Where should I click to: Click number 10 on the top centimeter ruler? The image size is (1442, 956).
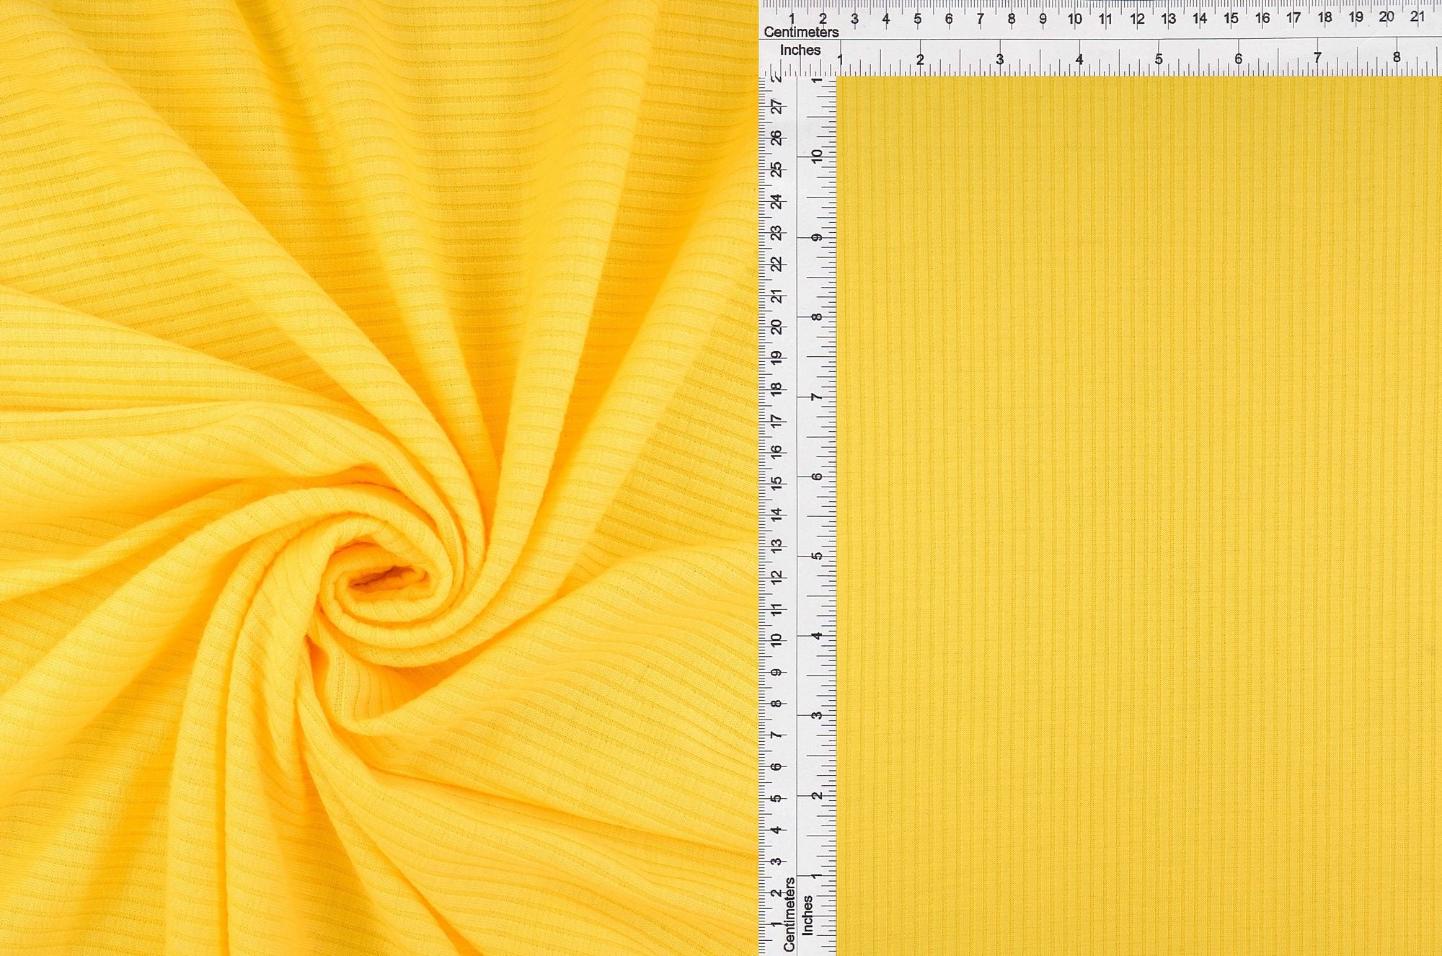pyautogui.click(x=1074, y=19)
